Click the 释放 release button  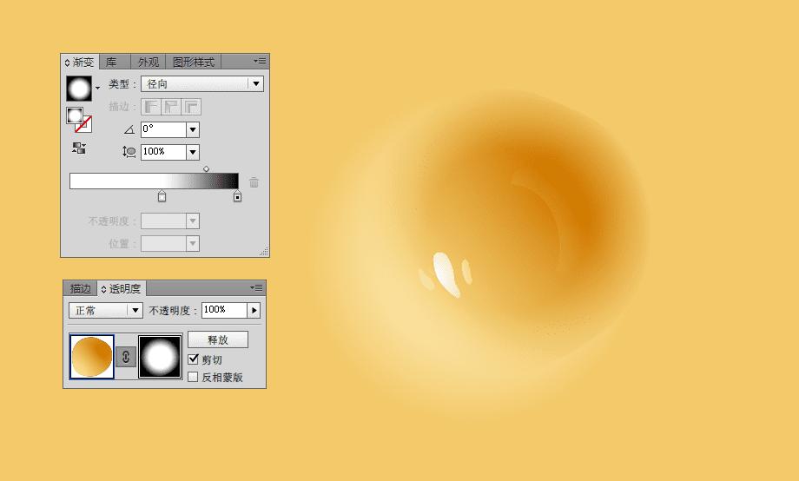point(218,339)
